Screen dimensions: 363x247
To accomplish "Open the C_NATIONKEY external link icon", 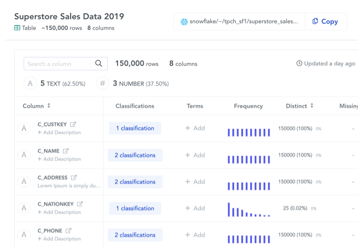I will pyautogui.click(x=80, y=204).
